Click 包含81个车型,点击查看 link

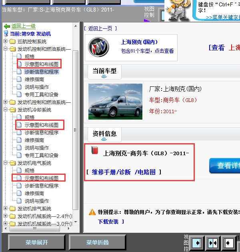coord(147,51)
